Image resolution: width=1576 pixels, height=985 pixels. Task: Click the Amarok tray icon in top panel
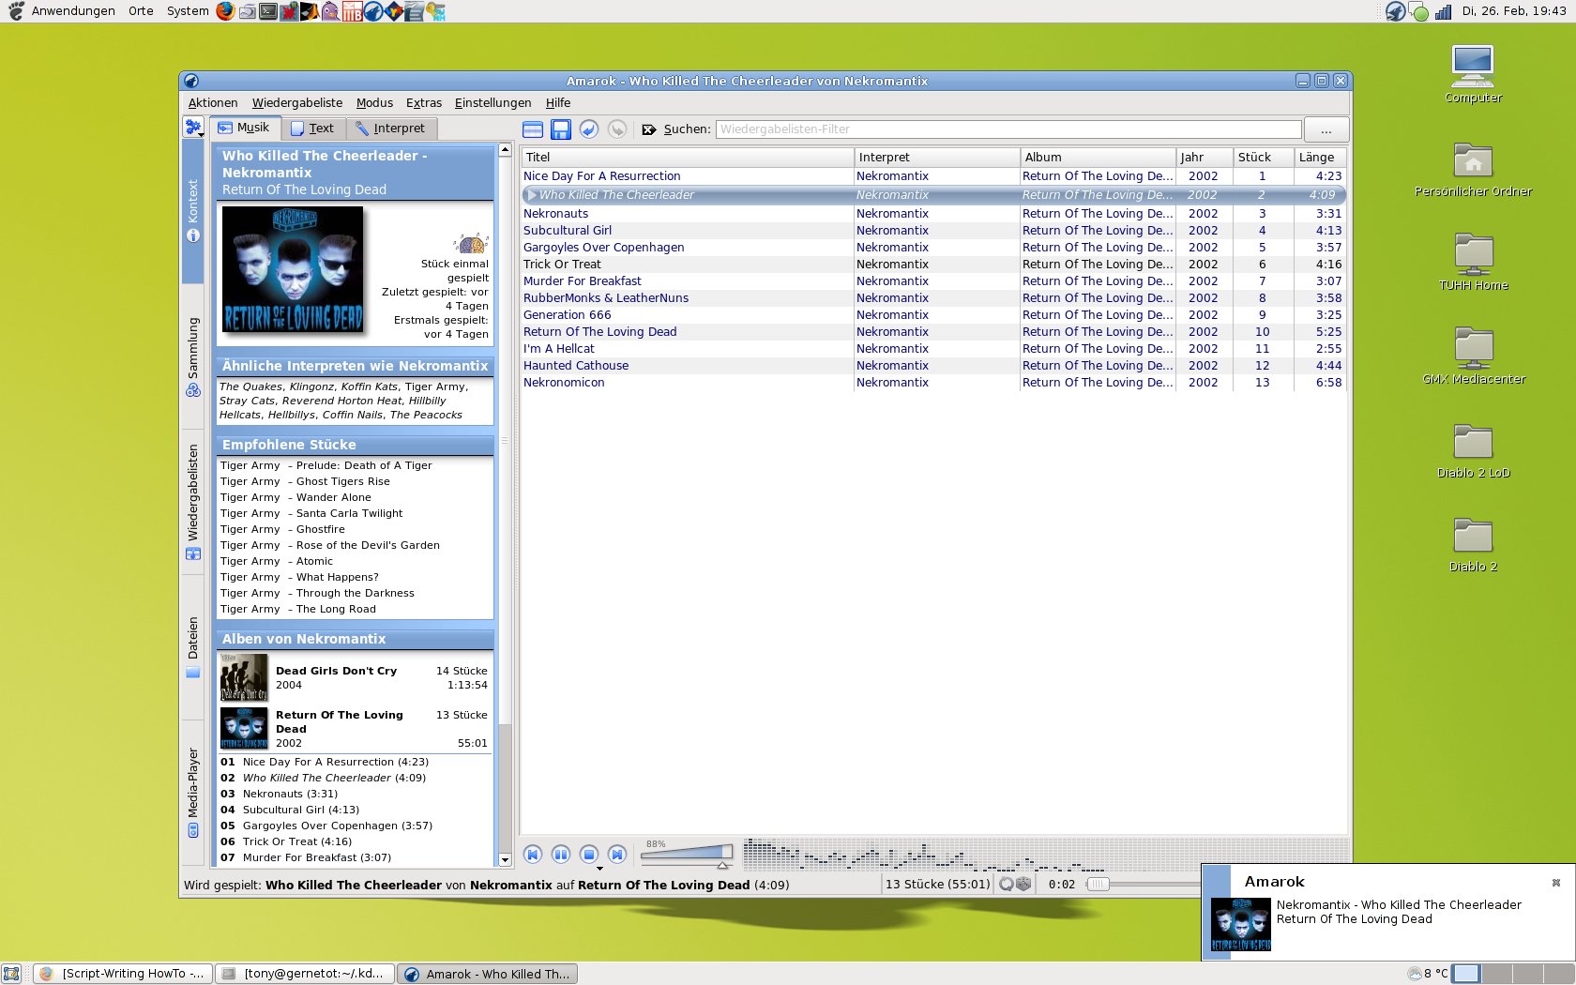click(1396, 11)
